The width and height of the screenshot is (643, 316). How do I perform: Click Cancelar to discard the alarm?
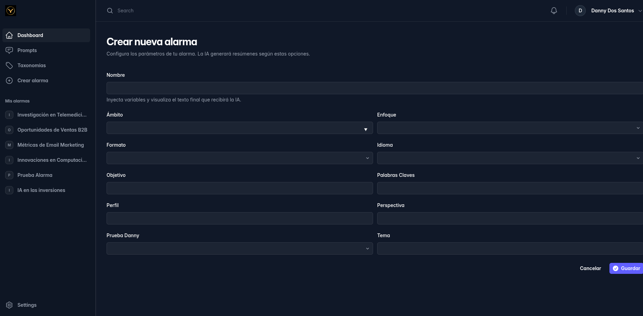[x=590, y=268]
